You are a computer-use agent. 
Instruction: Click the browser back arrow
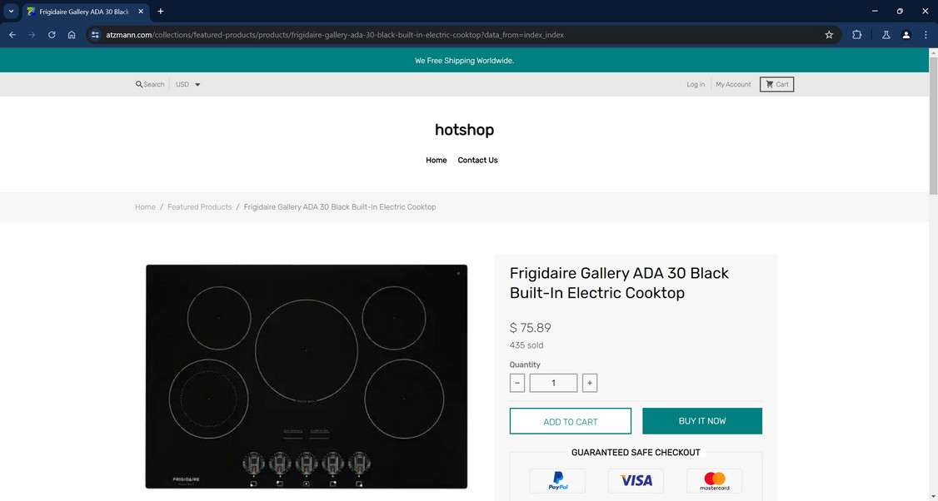point(12,35)
